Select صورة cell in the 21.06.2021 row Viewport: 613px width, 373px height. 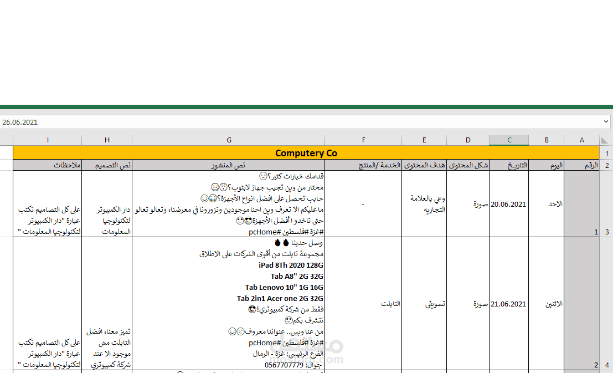[x=468, y=304]
